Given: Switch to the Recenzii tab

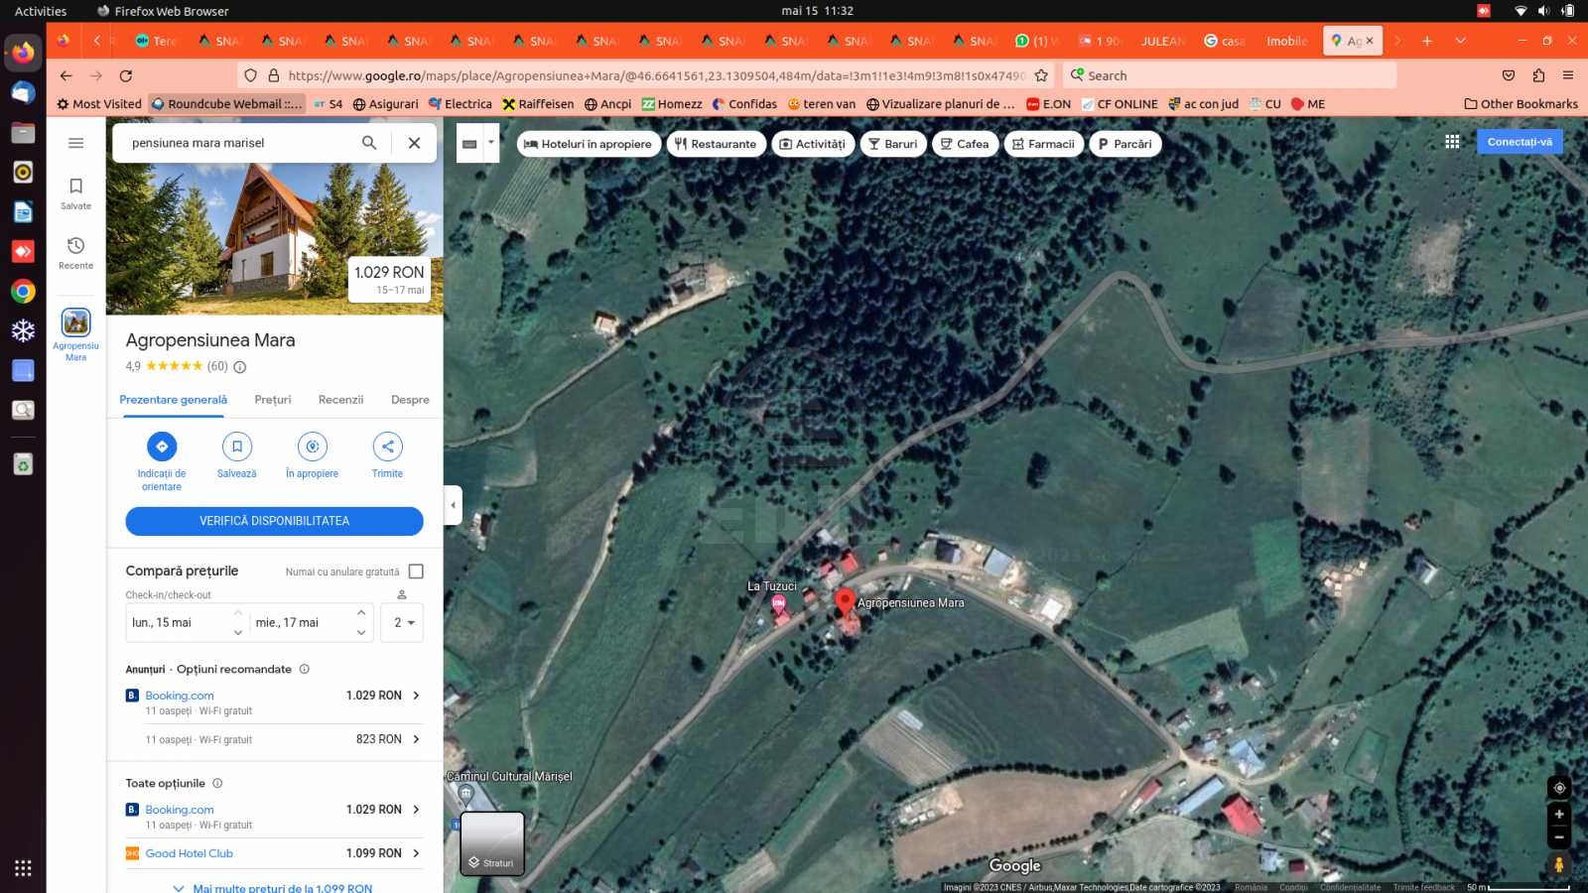Looking at the screenshot, I should [x=340, y=400].
